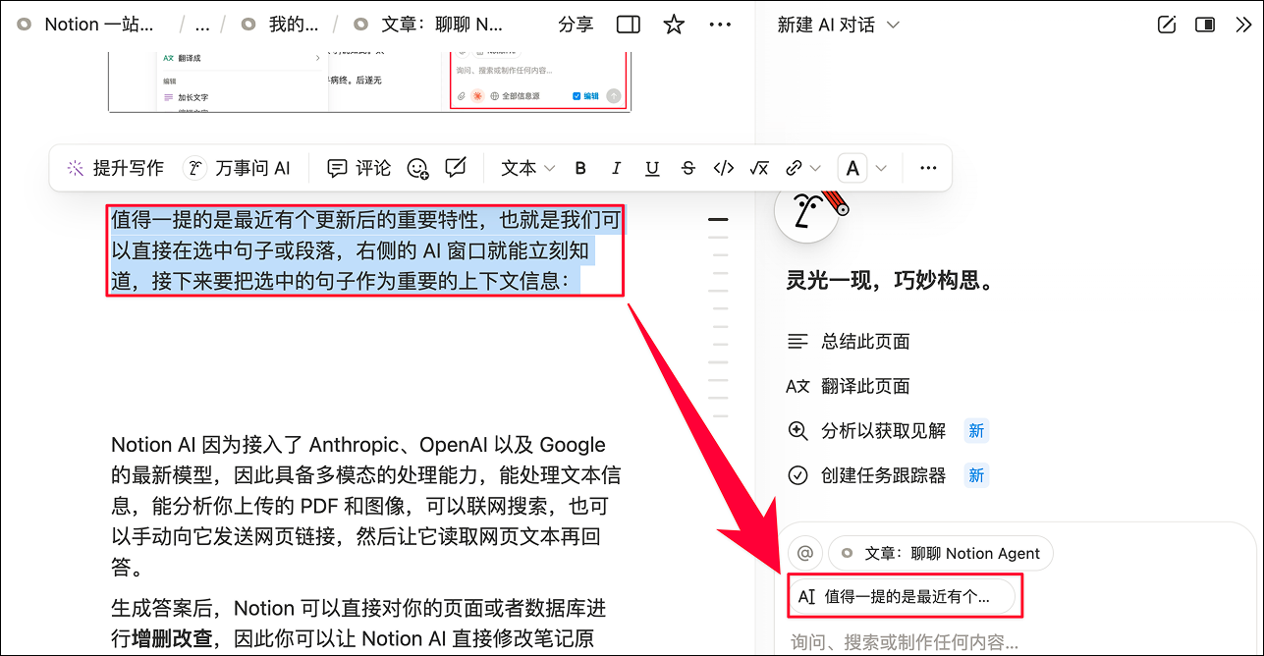Add a link to the selected text
Screen dimensions: 1264x656
[795, 168]
